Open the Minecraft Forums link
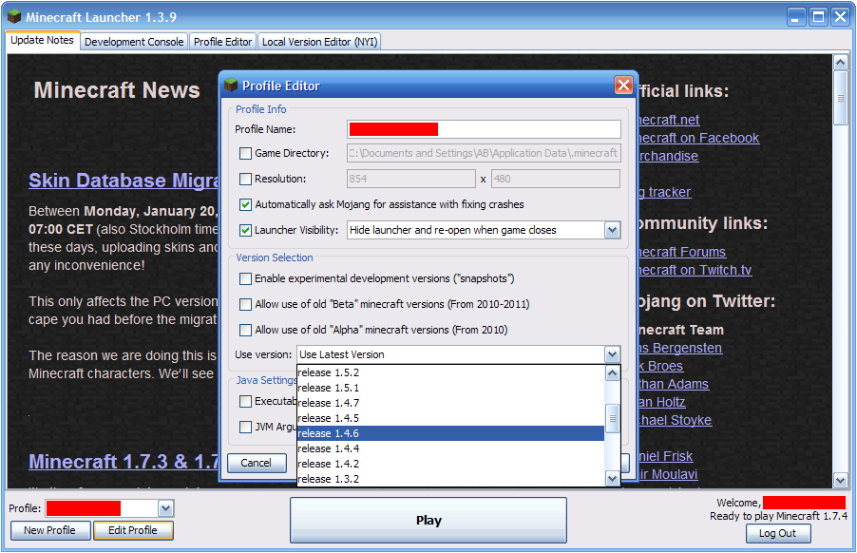The image size is (857, 553). click(681, 253)
